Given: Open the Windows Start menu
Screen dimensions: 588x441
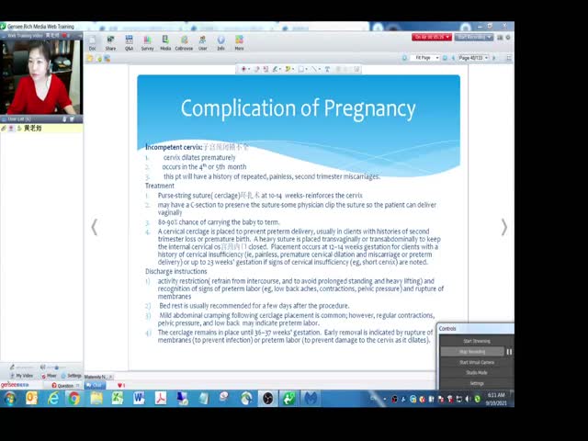Looking at the screenshot, I should (10, 398).
